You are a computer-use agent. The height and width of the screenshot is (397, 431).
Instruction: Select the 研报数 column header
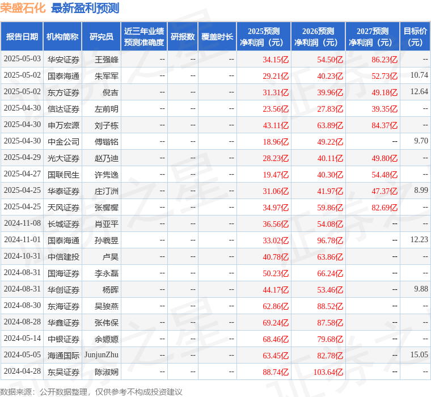click(183, 37)
